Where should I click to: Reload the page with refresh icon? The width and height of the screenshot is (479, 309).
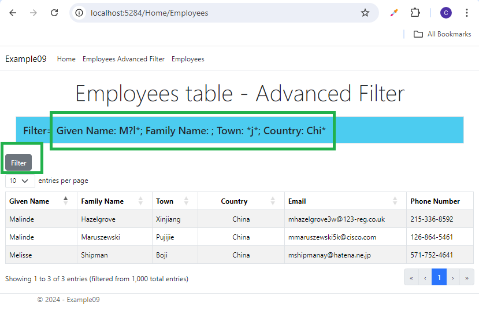click(x=54, y=13)
